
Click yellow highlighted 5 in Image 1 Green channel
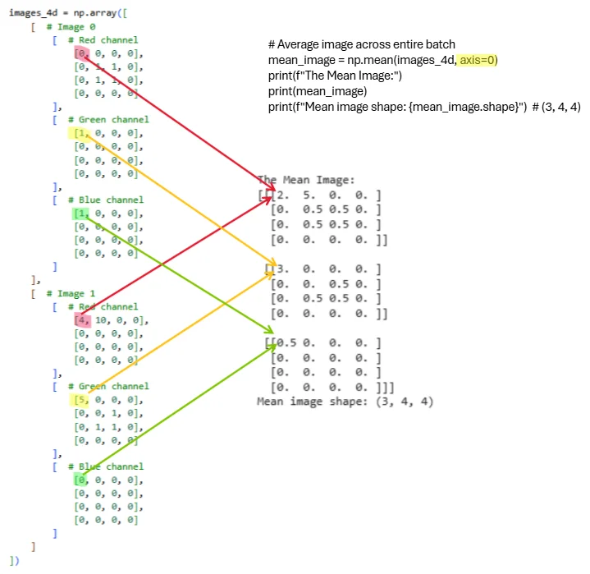[x=80, y=400]
